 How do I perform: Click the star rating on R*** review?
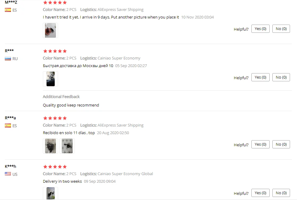[55, 51]
